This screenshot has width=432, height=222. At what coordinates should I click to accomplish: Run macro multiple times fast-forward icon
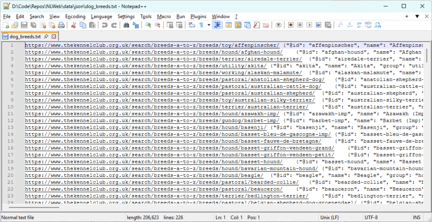319,25
